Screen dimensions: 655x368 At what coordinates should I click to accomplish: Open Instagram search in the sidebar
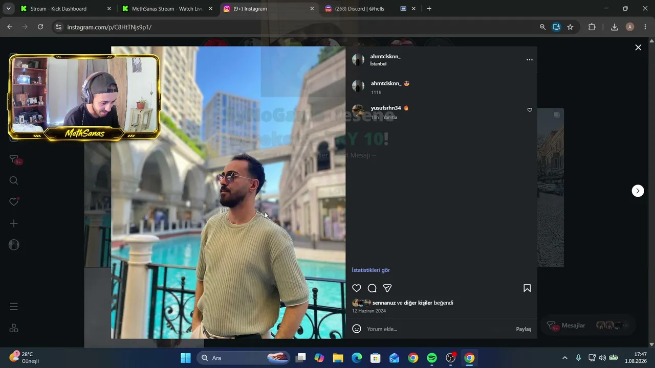point(14,180)
